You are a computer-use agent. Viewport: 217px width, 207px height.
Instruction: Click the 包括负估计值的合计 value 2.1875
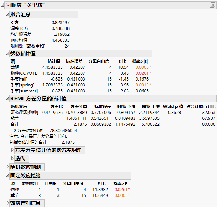point(68,142)
